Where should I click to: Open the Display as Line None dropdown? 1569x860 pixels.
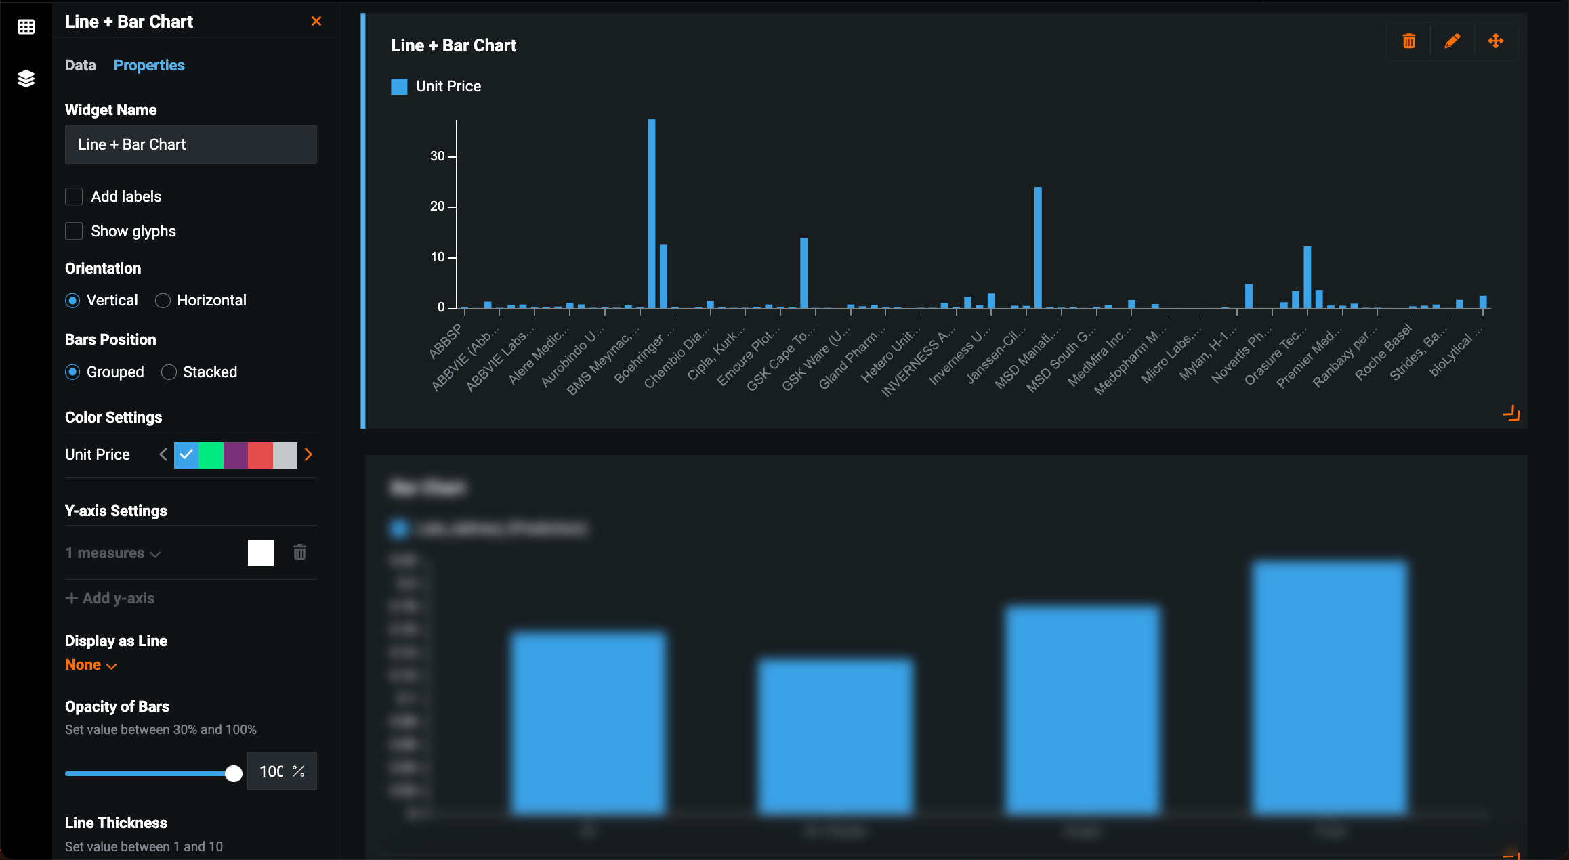coord(91,665)
